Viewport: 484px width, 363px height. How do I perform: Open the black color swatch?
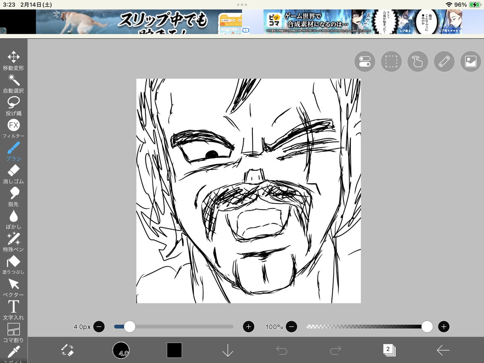[x=174, y=350]
